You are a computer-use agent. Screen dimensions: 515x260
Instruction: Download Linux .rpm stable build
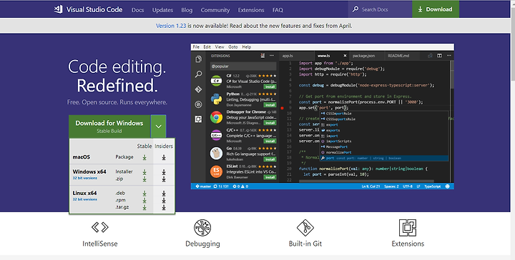[144, 200]
